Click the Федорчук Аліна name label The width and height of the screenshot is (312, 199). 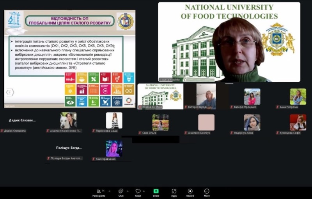[243, 133]
